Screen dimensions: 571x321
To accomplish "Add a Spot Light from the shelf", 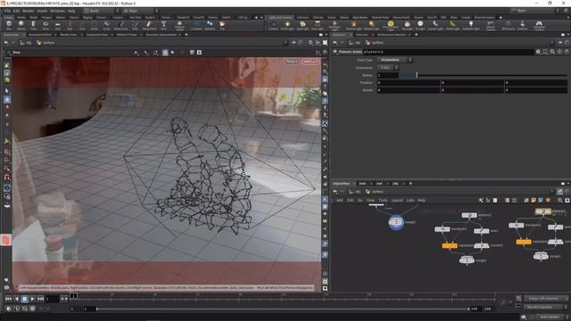I will click(x=302, y=25).
